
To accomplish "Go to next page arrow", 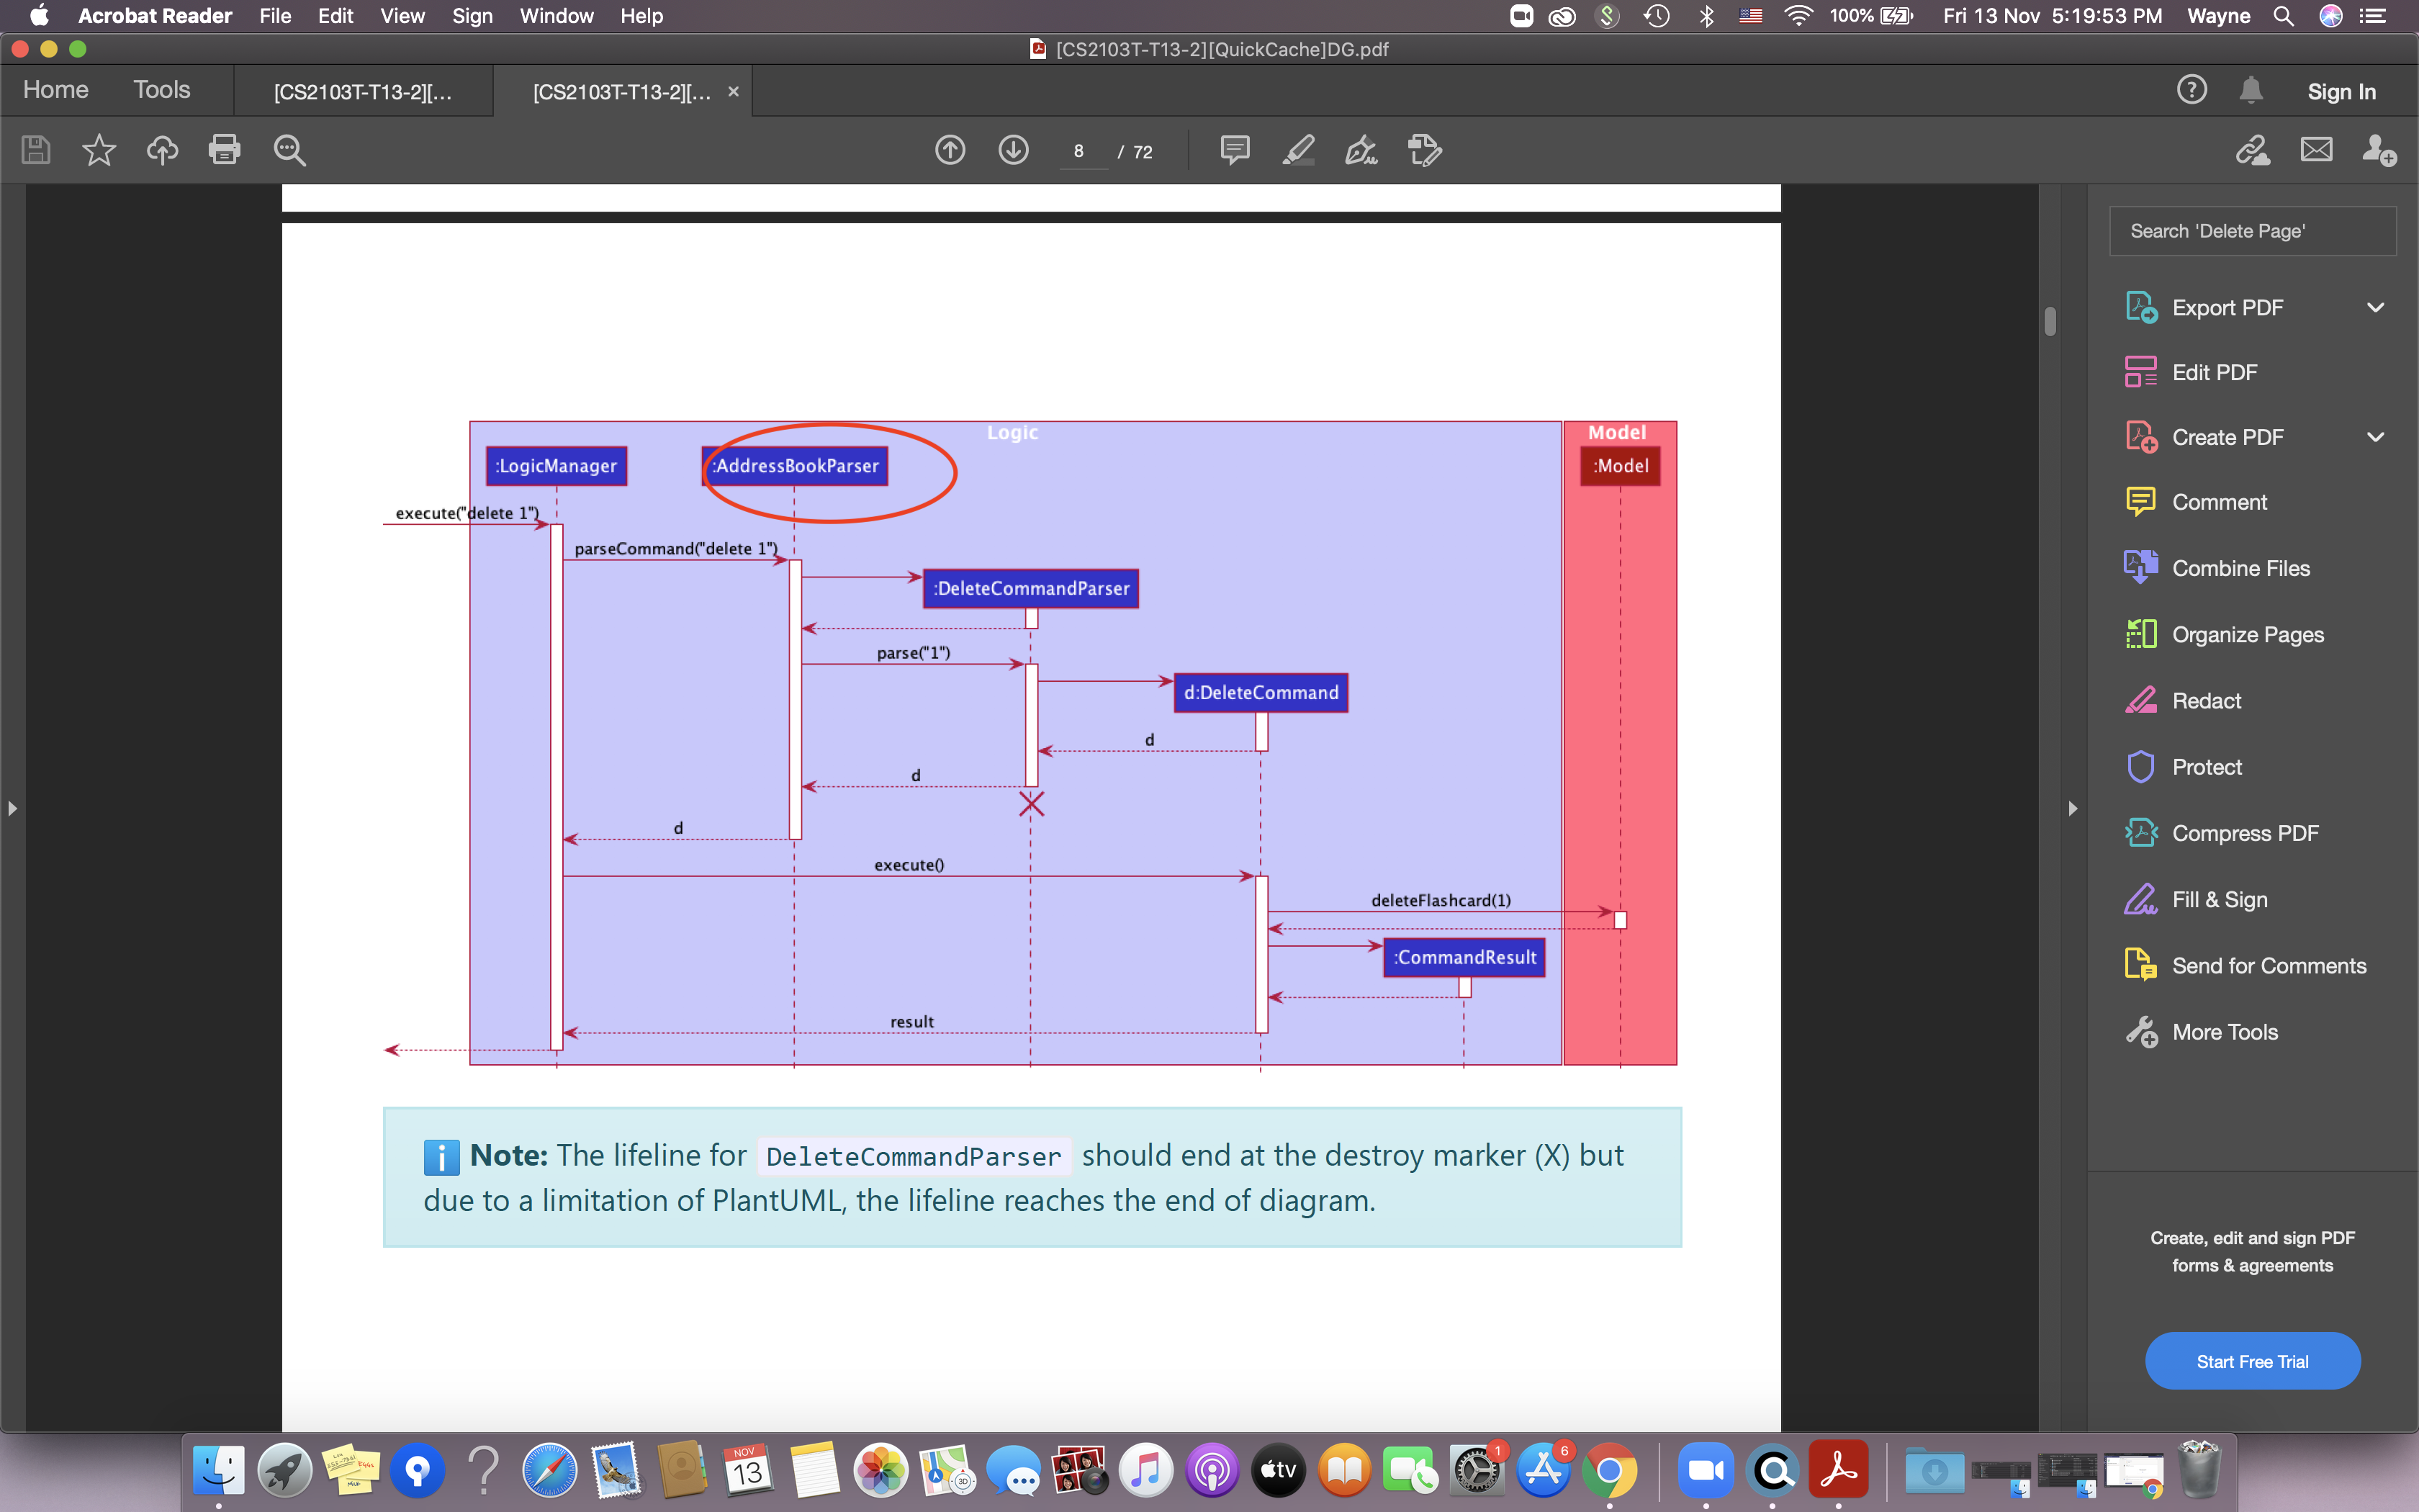I will coord(1012,150).
